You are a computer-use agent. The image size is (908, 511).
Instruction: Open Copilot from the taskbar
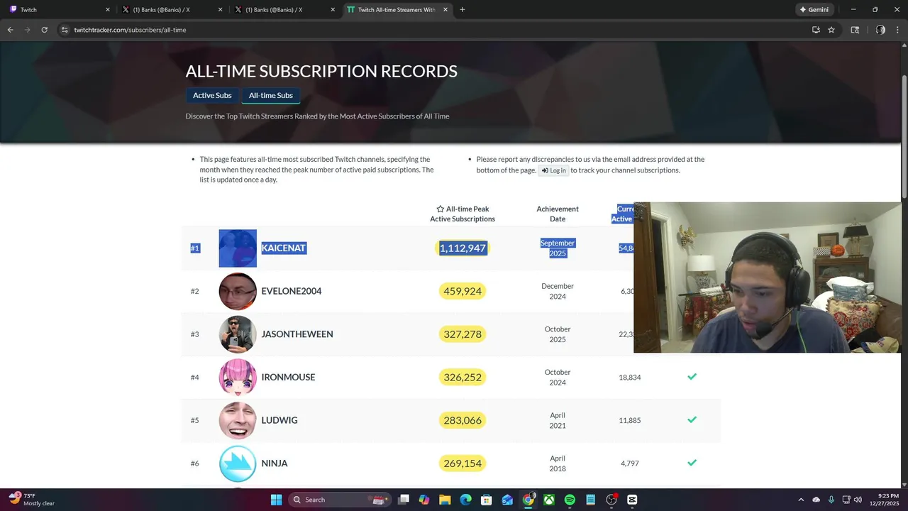tap(424, 500)
